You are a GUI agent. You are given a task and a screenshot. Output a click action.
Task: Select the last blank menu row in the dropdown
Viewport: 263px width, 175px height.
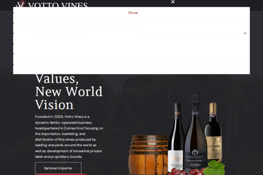[x=133, y=64]
